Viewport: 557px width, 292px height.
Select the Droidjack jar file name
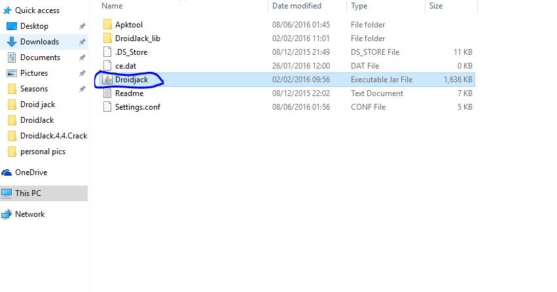click(132, 80)
